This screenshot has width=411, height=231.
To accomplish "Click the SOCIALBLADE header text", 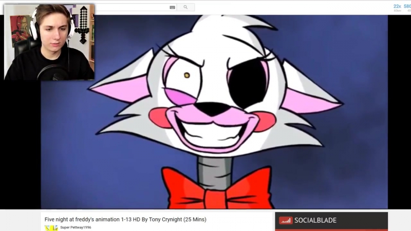I will pyautogui.click(x=315, y=220).
